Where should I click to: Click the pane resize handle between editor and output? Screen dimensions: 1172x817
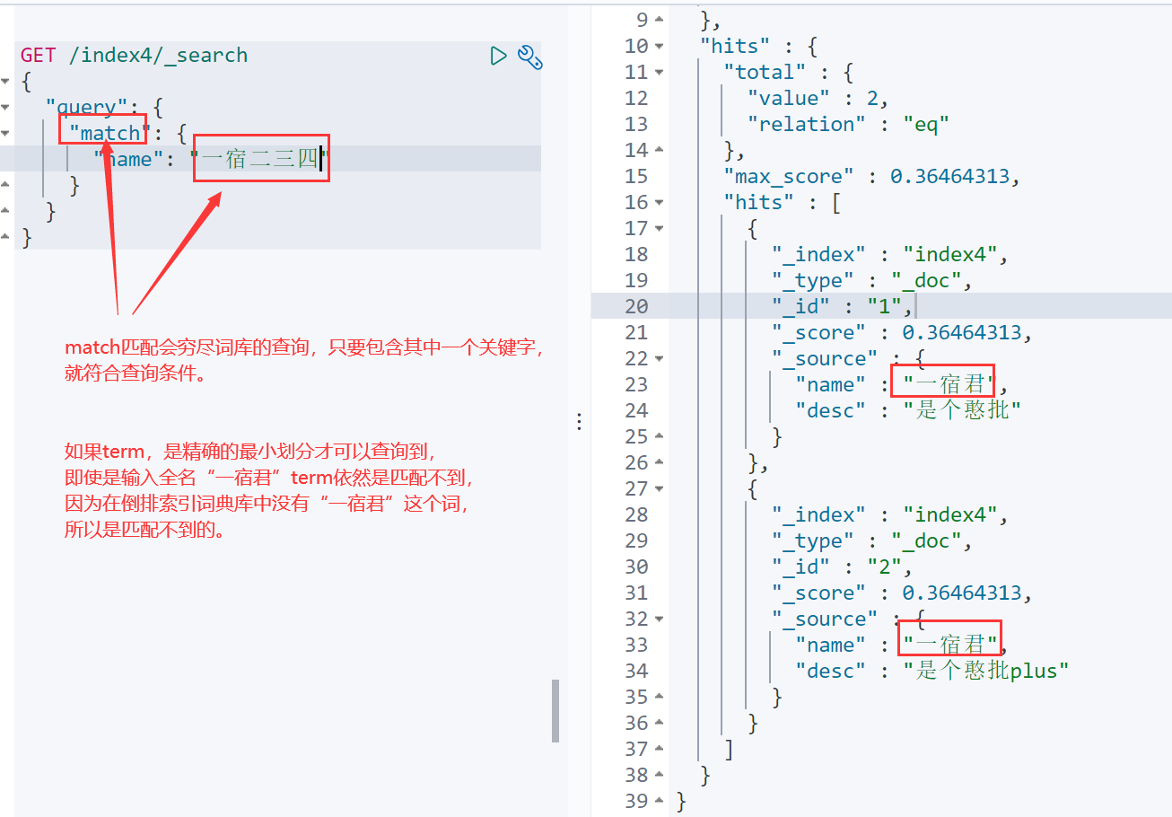[x=579, y=420]
